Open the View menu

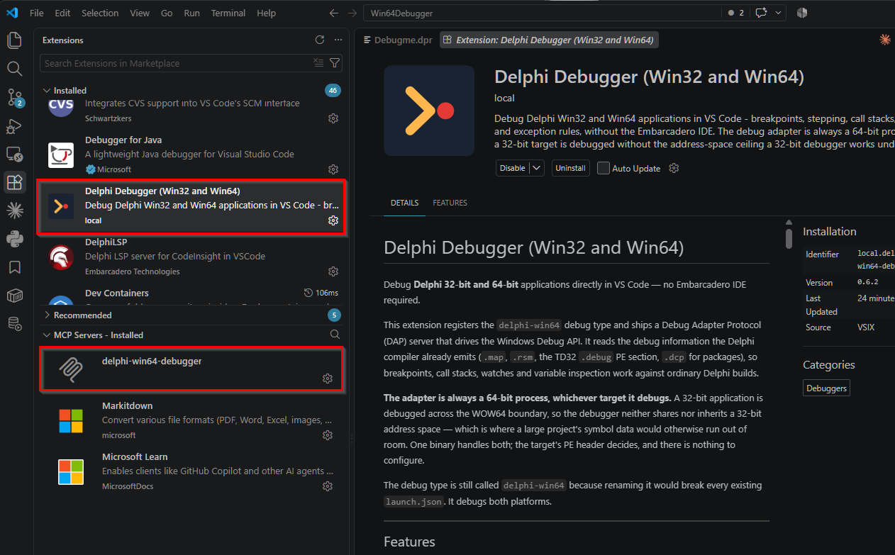click(x=140, y=13)
